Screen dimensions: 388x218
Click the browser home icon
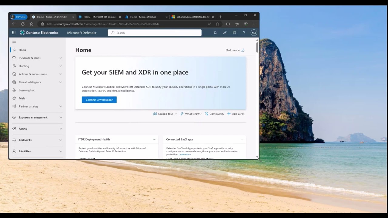tap(32, 24)
